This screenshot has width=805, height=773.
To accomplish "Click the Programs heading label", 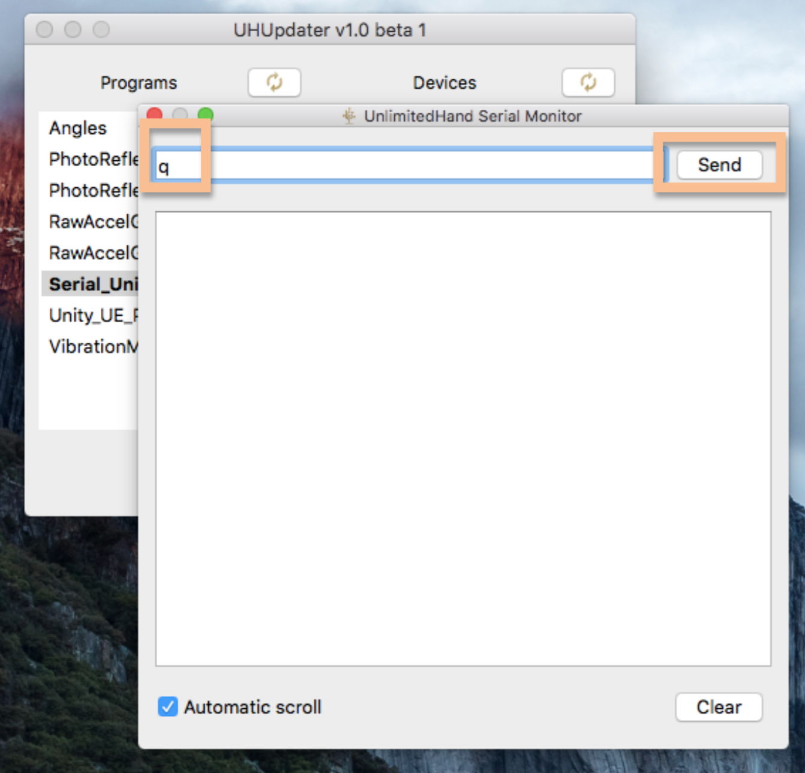I will [139, 82].
